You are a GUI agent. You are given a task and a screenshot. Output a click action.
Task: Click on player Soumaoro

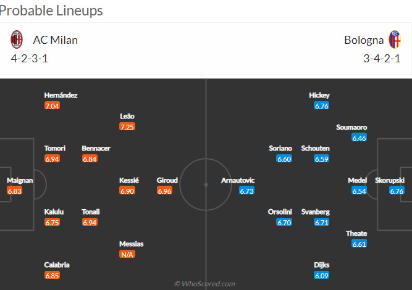coord(351,127)
